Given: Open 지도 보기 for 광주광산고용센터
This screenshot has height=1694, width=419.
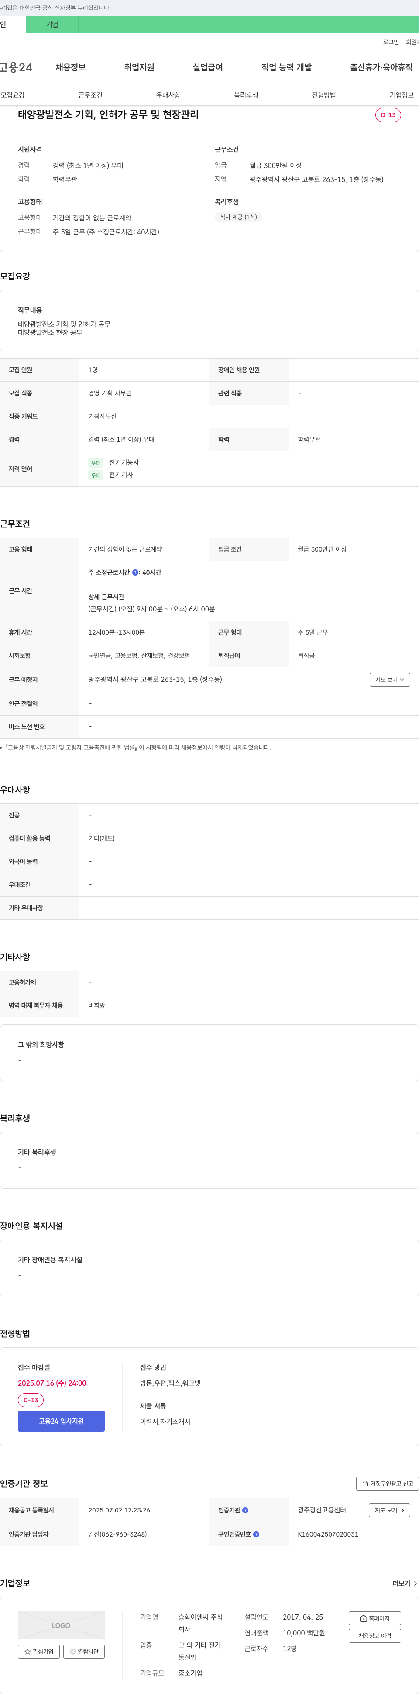Looking at the screenshot, I should (x=389, y=1511).
